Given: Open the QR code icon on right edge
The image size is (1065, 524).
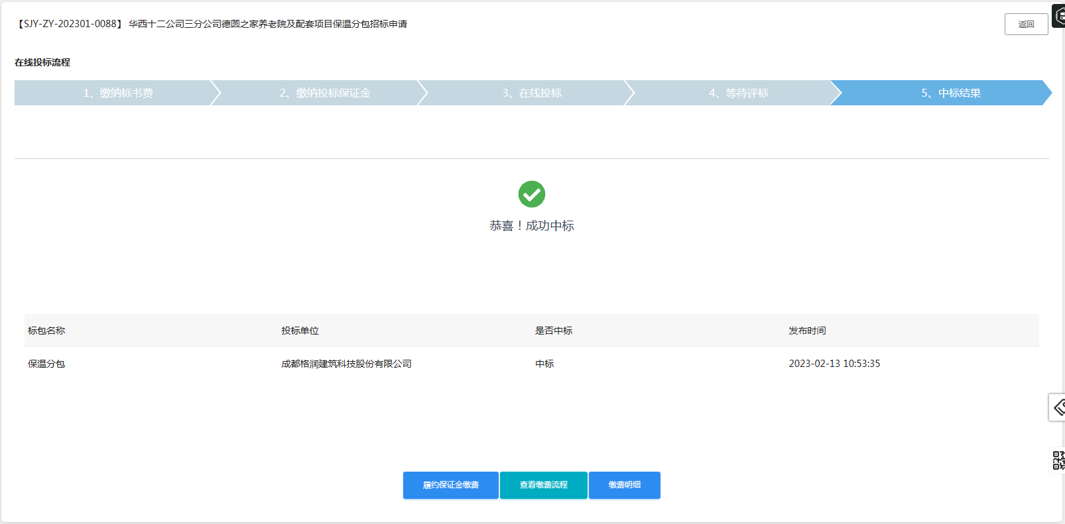Looking at the screenshot, I should pyautogui.click(x=1058, y=460).
